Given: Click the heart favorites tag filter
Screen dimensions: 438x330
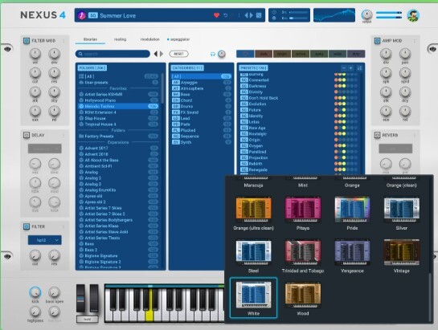Looking at the screenshot, I should 245,54.
